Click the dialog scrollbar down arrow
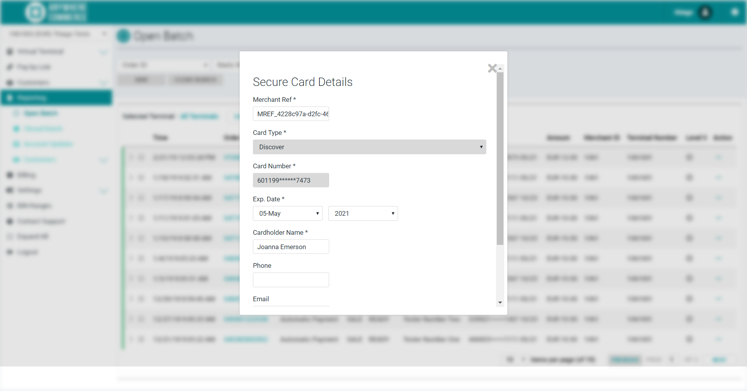 pyautogui.click(x=500, y=303)
